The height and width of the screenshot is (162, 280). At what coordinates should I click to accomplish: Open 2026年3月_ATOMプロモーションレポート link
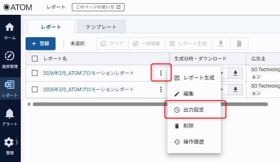pos(88,89)
